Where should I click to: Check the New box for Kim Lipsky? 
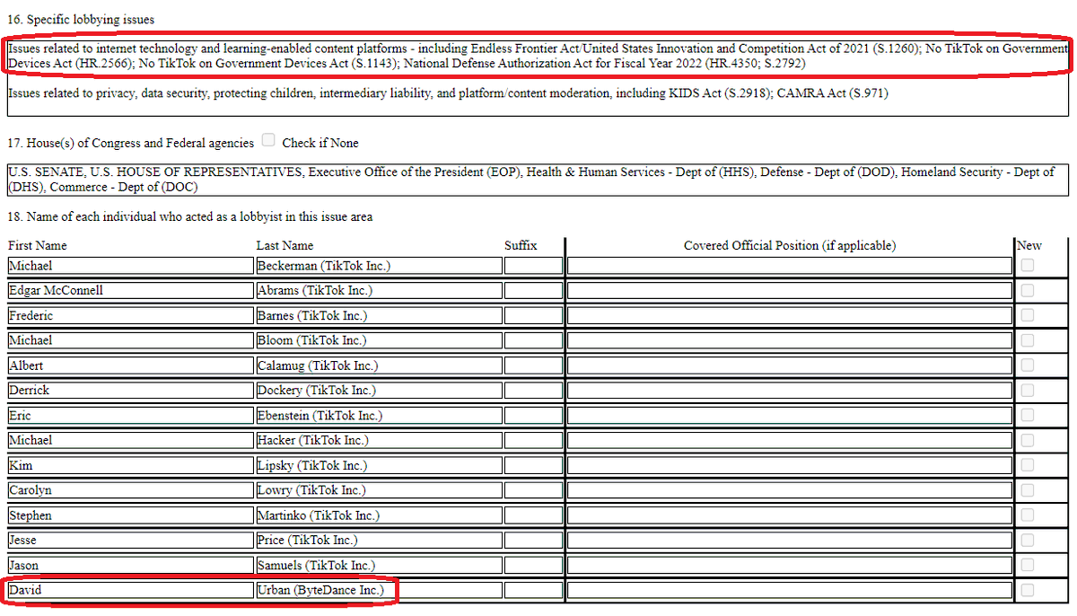click(1027, 465)
